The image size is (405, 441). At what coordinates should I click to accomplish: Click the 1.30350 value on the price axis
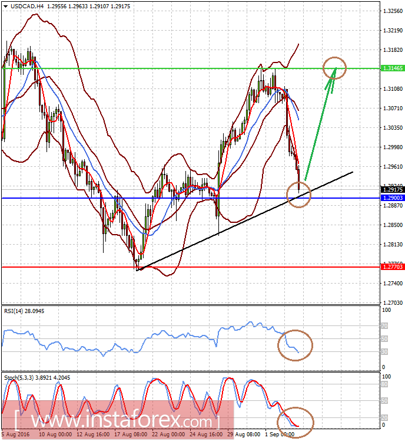click(393, 128)
